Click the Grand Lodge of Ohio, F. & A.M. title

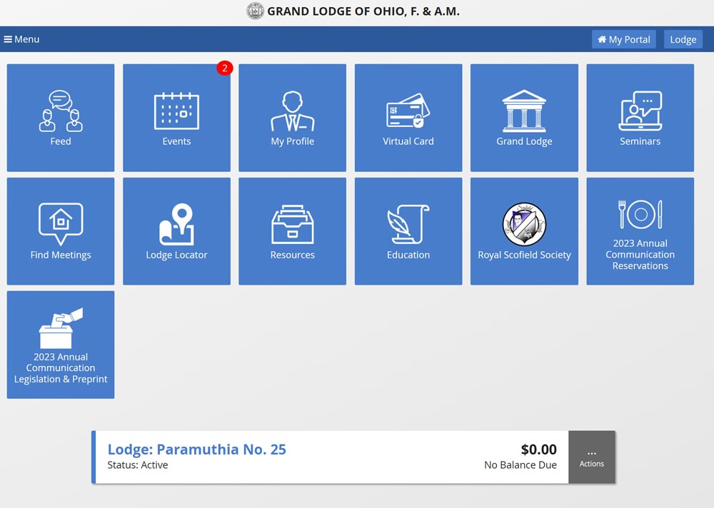(x=363, y=11)
